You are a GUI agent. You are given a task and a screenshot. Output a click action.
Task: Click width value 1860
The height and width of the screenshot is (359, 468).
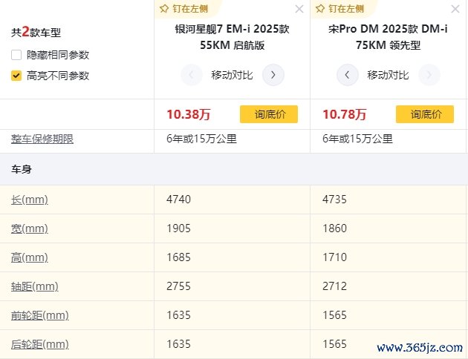334,228
